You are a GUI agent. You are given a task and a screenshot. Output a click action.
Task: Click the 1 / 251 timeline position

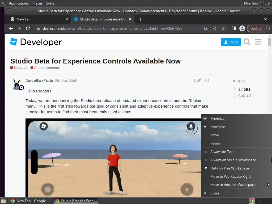pyautogui.click(x=244, y=90)
